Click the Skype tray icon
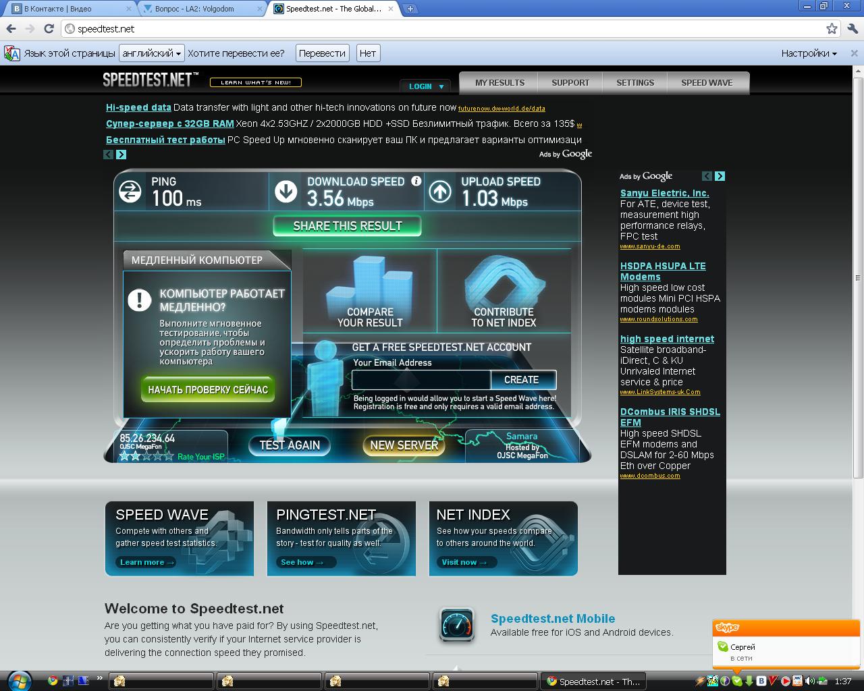Viewport: 864px width, 691px height. (x=737, y=681)
